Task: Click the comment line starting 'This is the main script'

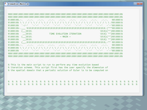Action: point(53,65)
